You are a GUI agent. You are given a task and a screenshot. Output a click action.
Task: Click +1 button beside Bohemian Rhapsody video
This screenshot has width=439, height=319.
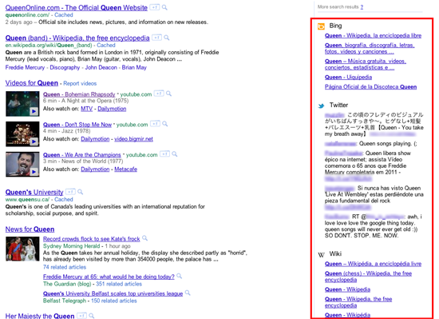[159, 94]
